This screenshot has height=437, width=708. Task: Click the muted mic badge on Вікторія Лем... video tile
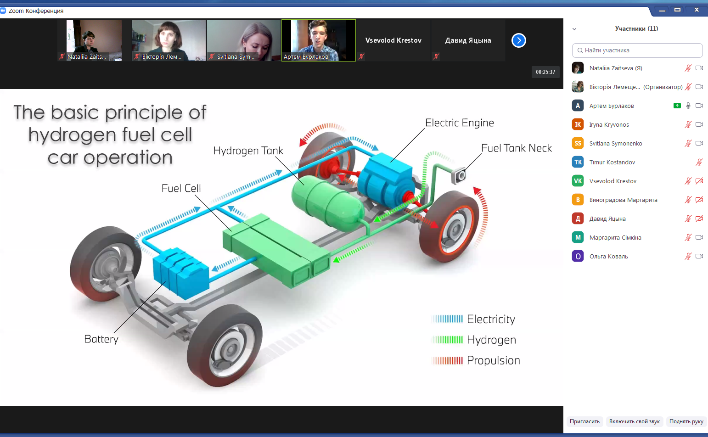point(137,56)
